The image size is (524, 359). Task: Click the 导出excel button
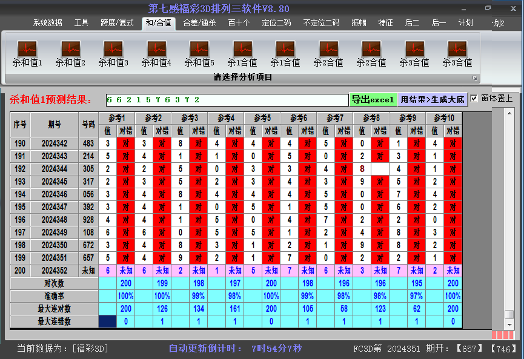click(373, 99)
